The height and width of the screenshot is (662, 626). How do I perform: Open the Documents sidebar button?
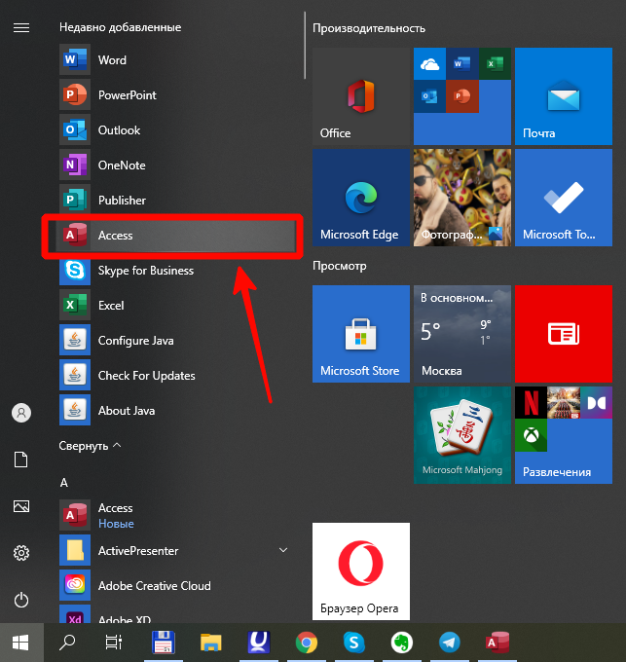tap(21, 460)
